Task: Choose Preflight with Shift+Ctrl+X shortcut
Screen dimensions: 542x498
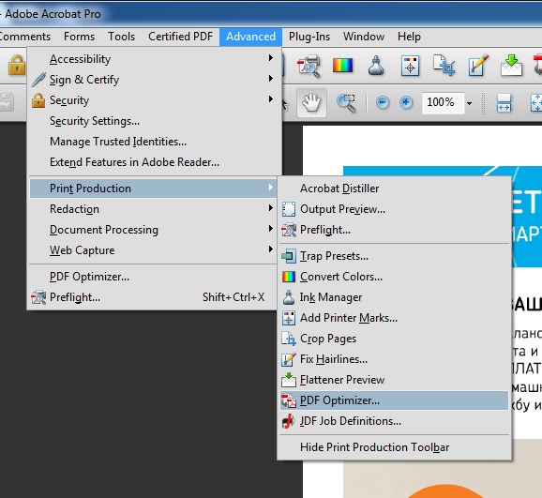Action: [154, 297]
